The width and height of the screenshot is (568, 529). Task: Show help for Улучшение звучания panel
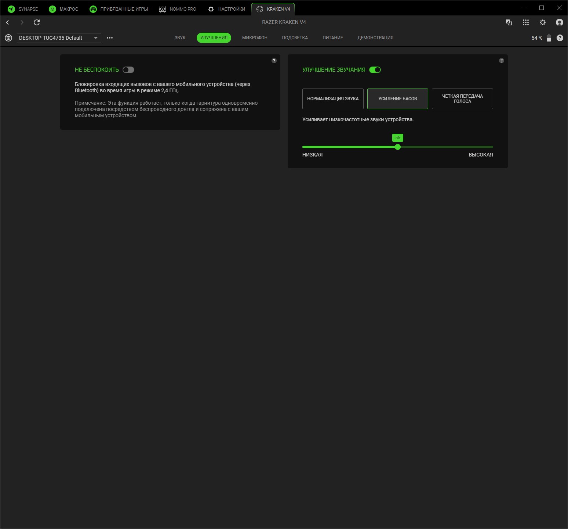point(502,61)
